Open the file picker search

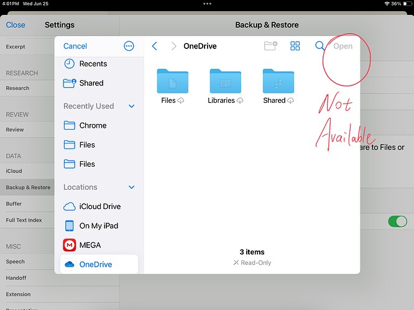click(320, 46)
